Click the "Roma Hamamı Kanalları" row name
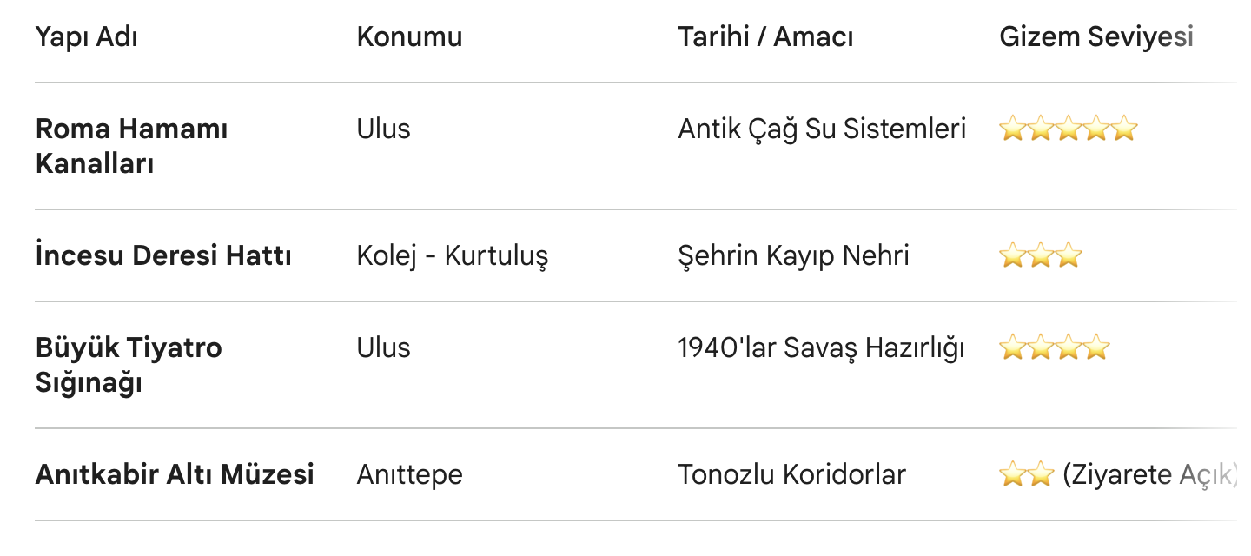The image size is (1251, 556). pyautogui.click(x=131, y=146)
